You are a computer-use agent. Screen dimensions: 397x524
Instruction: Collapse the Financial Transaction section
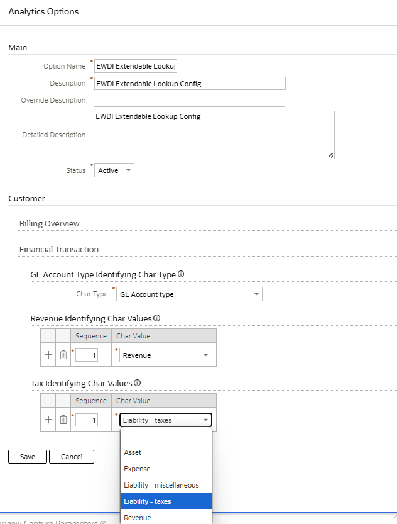point(58,249)
